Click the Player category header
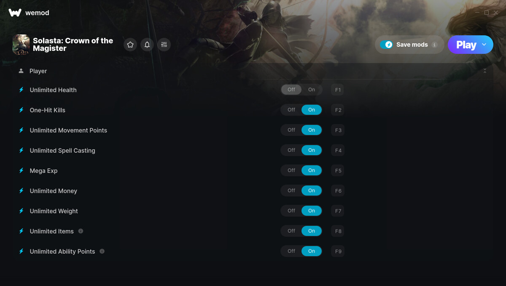This screenshot has width=506, height=286. tap(253, 71)
